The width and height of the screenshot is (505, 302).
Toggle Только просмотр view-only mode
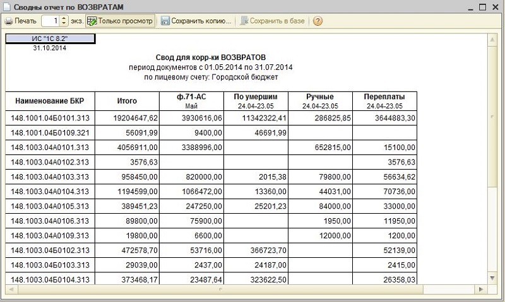click(120, 21)
